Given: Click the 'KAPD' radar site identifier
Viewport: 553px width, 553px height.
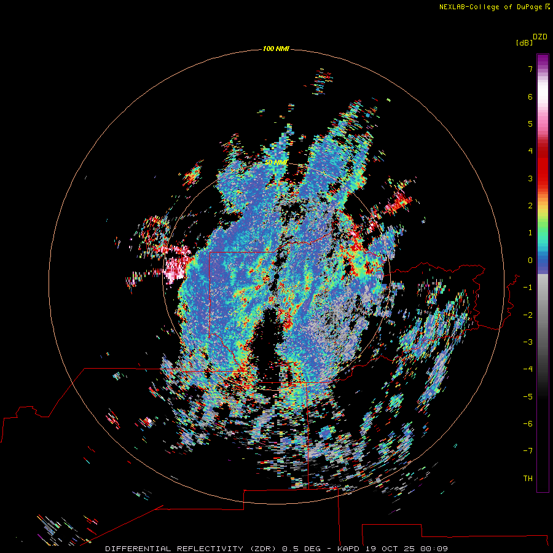Looking at the screenshot, I should coord(348,549).
